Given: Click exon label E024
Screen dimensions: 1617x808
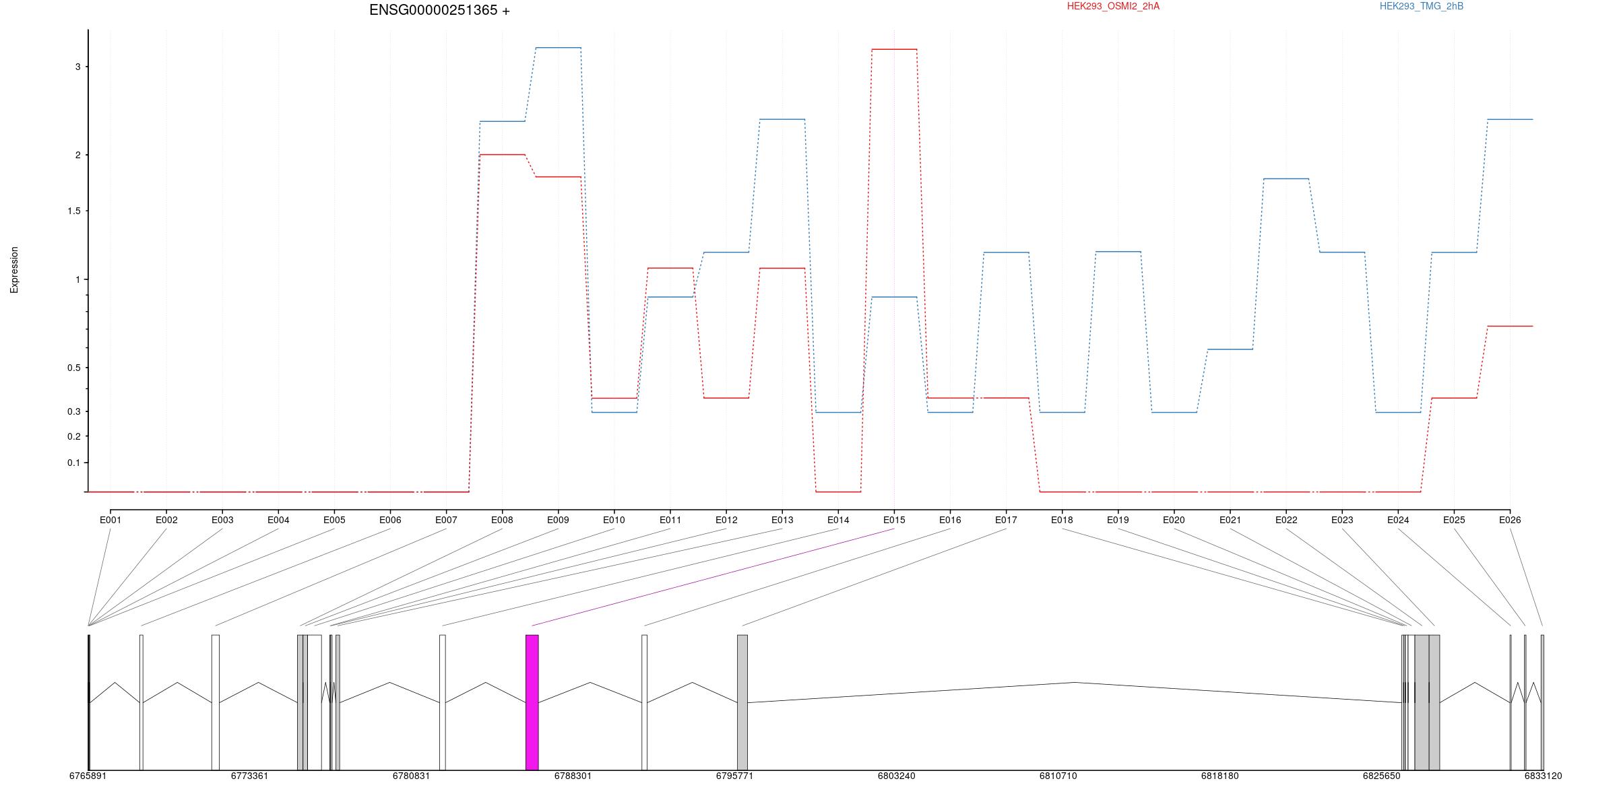Looking at the screenshot, I should tap(1398, 520).
